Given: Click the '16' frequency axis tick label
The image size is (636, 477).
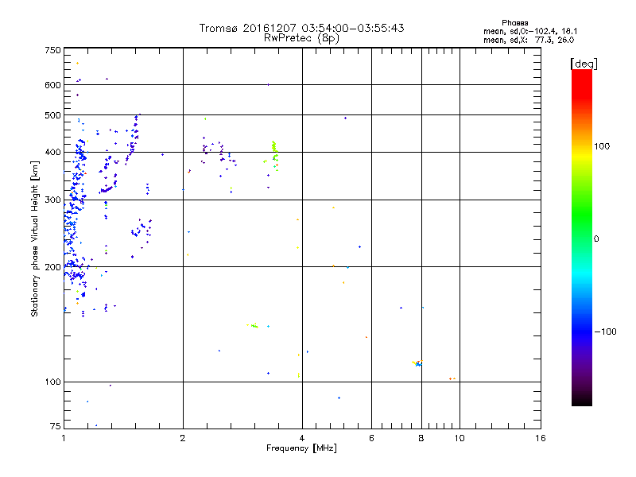Looking at the screenshot, I should pyautogui.click(x=541, y=438).
